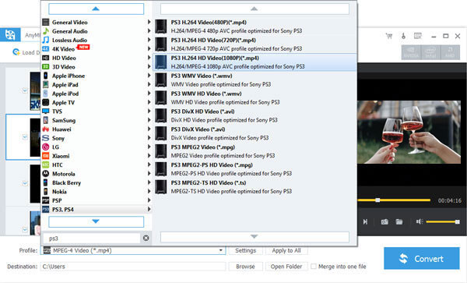Adjust the volume slider
This screenshot has width=467, height=283.
[443, 221]
